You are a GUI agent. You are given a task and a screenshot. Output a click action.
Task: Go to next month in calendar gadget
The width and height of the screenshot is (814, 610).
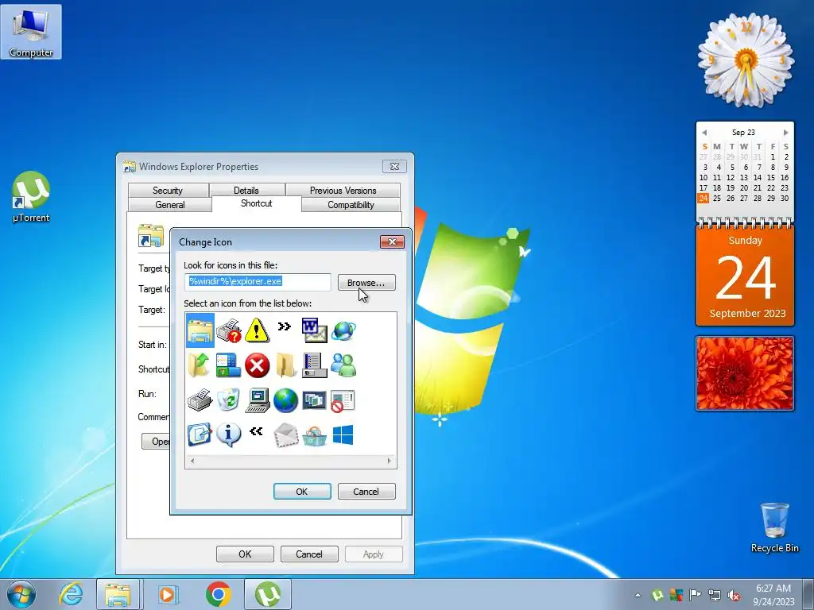[x=786, y=133]
